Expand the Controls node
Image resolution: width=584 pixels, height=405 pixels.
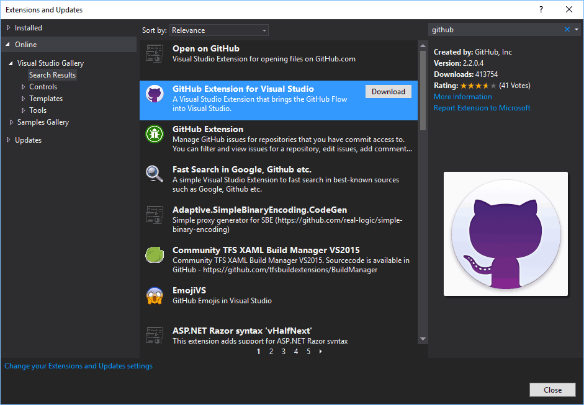coord(23,87)
